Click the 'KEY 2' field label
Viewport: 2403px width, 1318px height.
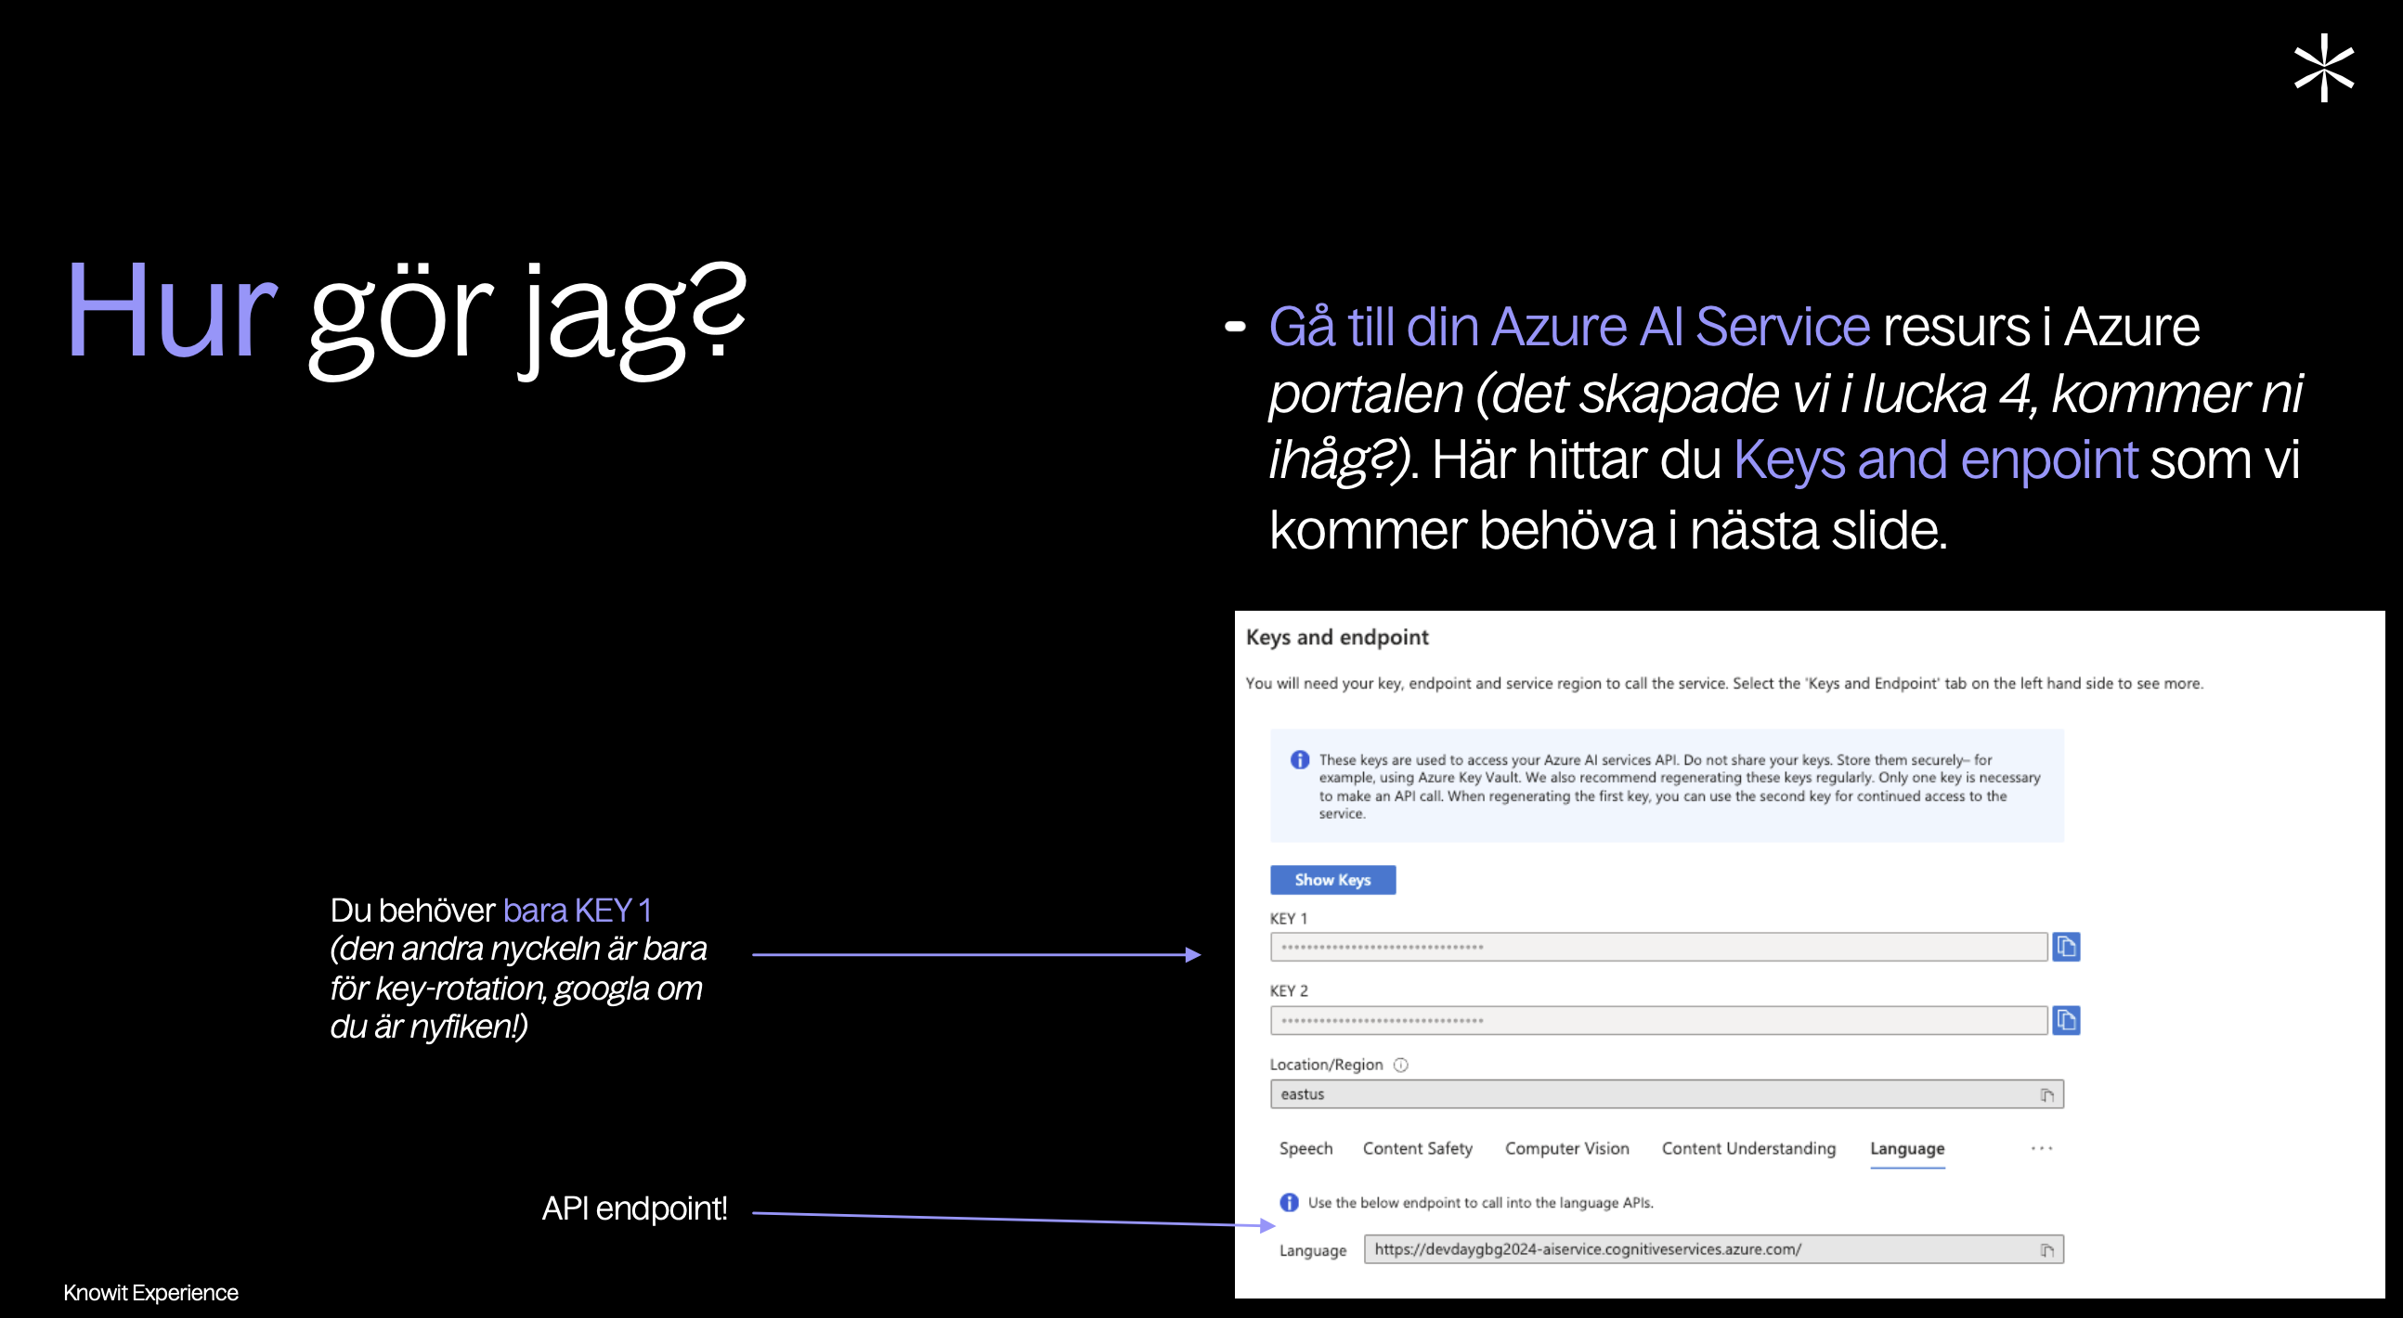(x=1288, y=991)
